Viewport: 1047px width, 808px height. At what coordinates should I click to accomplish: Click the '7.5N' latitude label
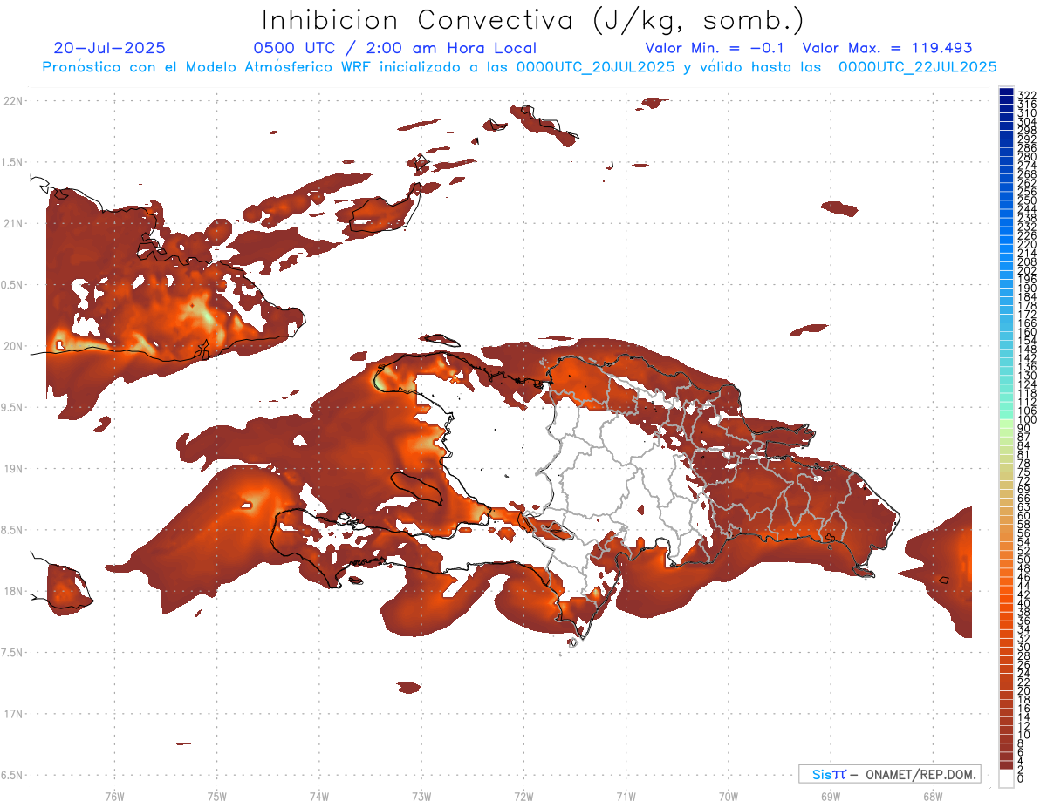coord(13,652)
